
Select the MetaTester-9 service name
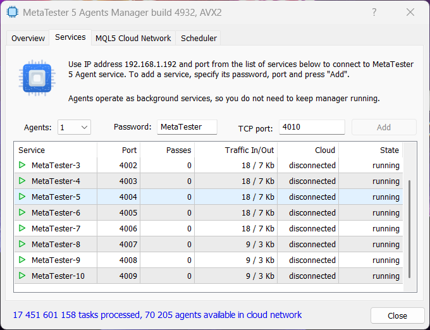click(56, 260)
